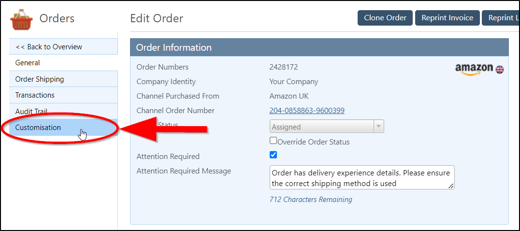Click the Orders shopping basket icon

click(x=22, y=19)
